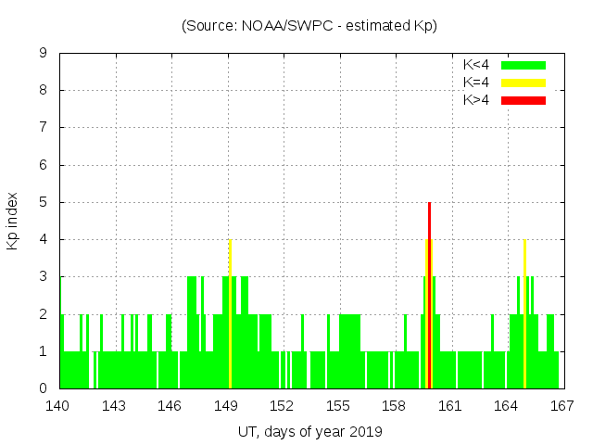Screen dimensions: 593x445
Task: Click the red K>4 legend swatch
Action: 524,99
